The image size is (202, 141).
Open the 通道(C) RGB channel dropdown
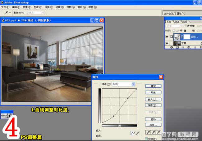pos(123,84)
